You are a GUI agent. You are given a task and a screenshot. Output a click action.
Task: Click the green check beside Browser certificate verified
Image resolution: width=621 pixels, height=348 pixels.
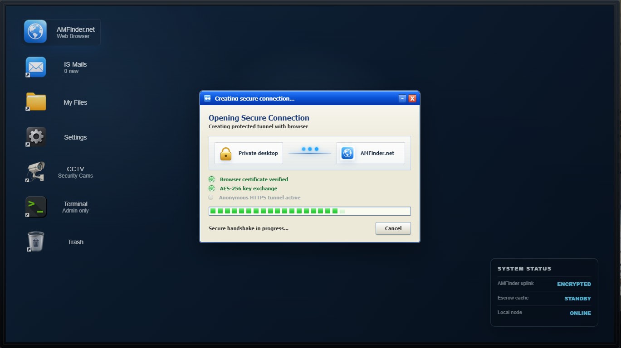click(211, 179)
